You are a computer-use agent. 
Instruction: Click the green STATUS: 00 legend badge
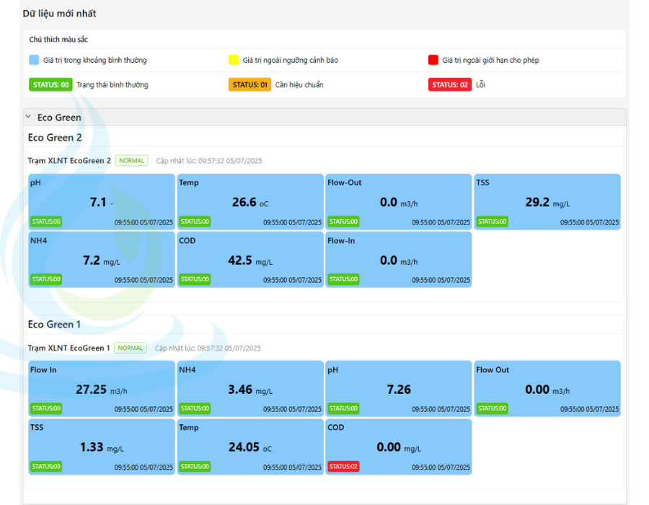pos(50,84)
